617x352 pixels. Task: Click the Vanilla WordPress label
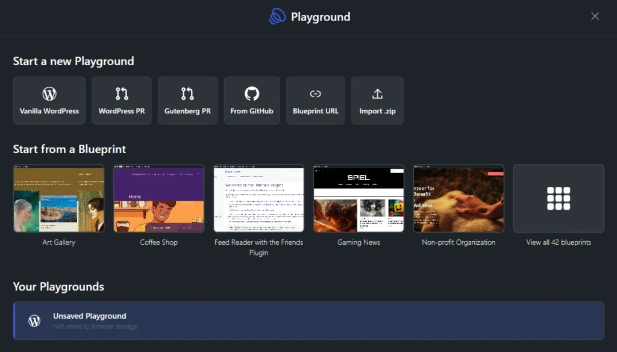(x=49, y=112)
